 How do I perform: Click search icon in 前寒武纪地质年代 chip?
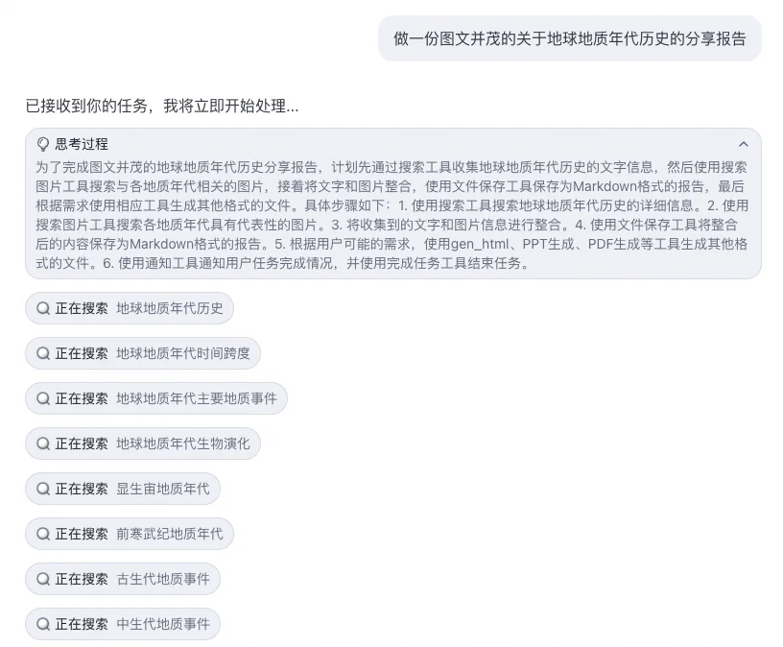pyautogui.click(x=43, y=534)
